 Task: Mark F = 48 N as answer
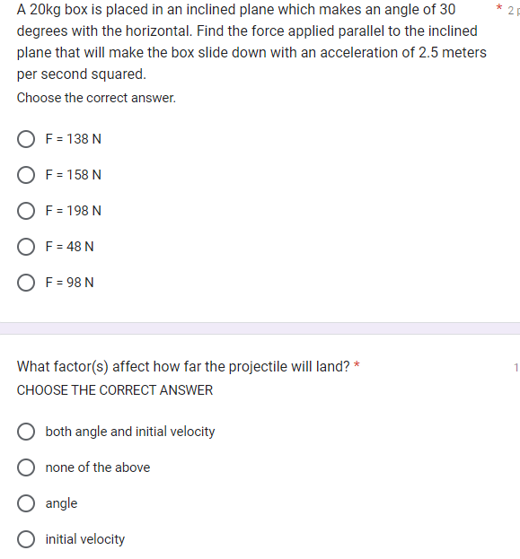[x=26, y=247]
